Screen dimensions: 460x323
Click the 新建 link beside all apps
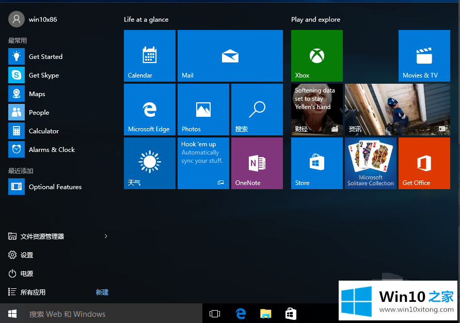pos(102,292)
